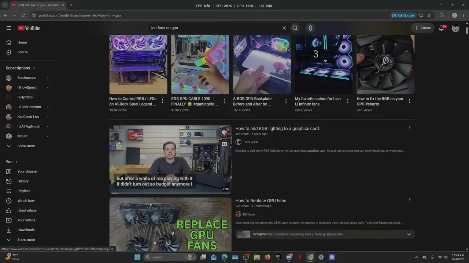This screenshot has width=469, height=263.
Task: Open the You section header
Action: [x=12, y=162]
